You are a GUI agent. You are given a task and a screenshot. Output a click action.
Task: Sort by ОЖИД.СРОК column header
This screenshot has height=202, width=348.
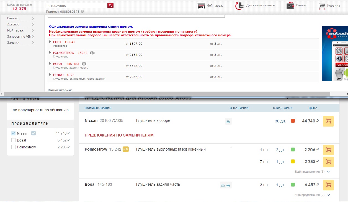point(283,108)
